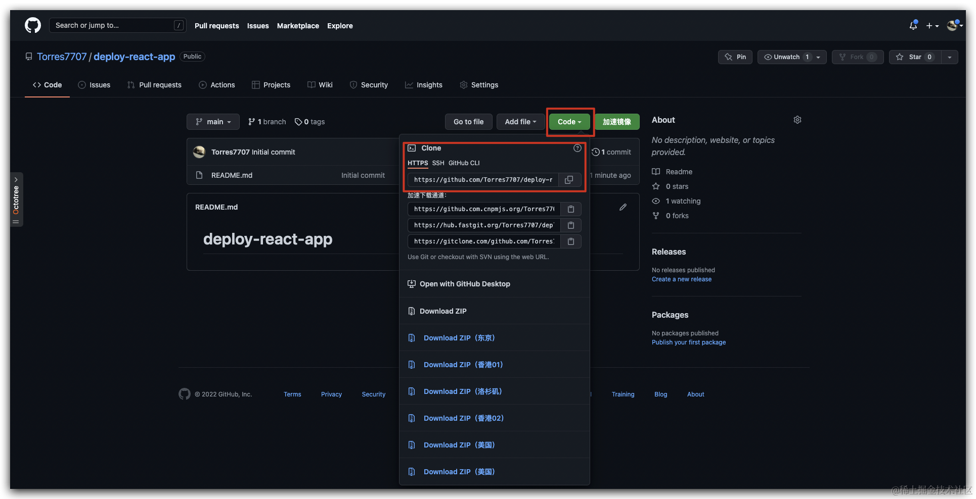This screenshot has height=499, width=976.
Task: Open the create new plus menu
Action: point(932,26)
